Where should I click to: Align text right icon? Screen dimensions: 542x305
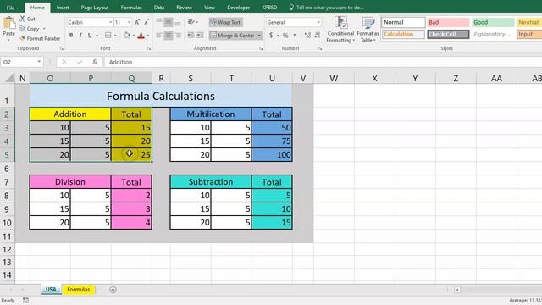click(x=178, y=35)
